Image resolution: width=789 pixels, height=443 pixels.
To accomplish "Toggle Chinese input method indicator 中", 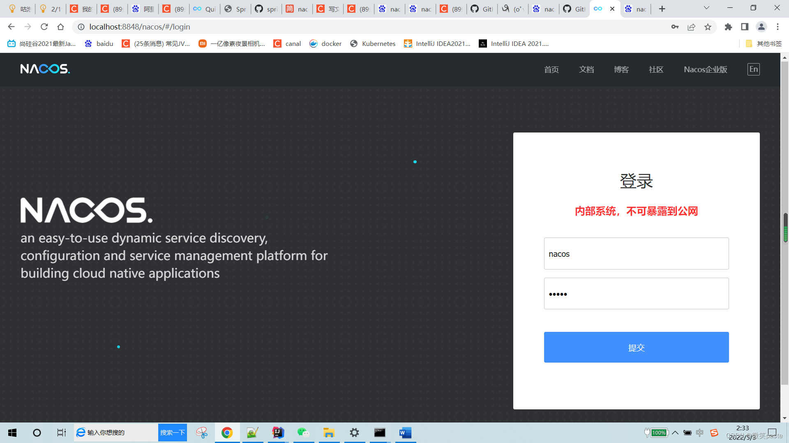I will [700, 433].
